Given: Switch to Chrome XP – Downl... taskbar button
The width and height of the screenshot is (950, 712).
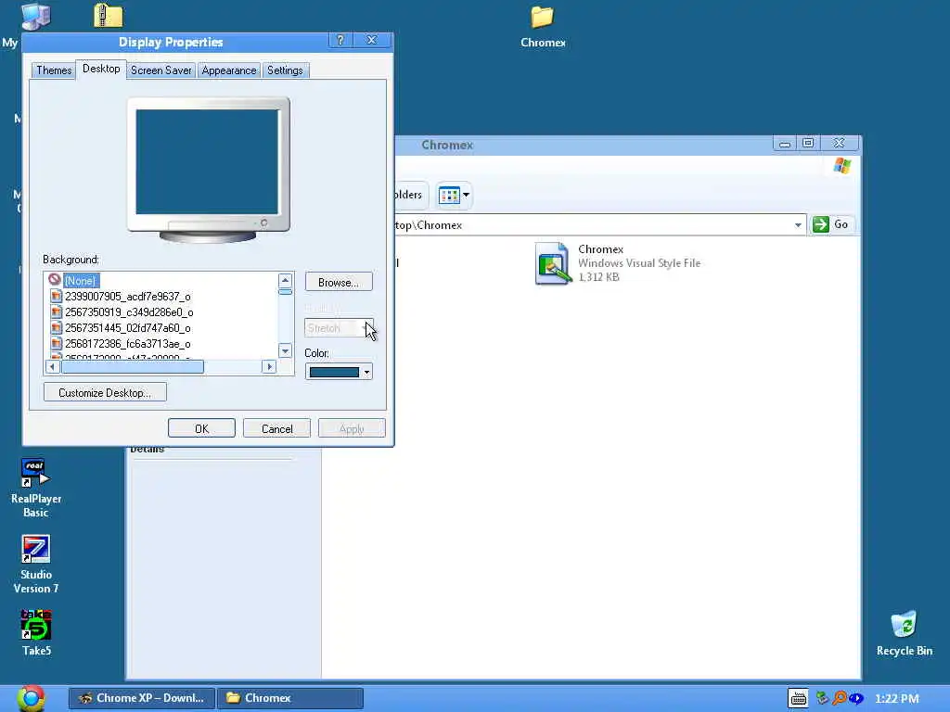Looking at the screenshot, I should point(141,698).
